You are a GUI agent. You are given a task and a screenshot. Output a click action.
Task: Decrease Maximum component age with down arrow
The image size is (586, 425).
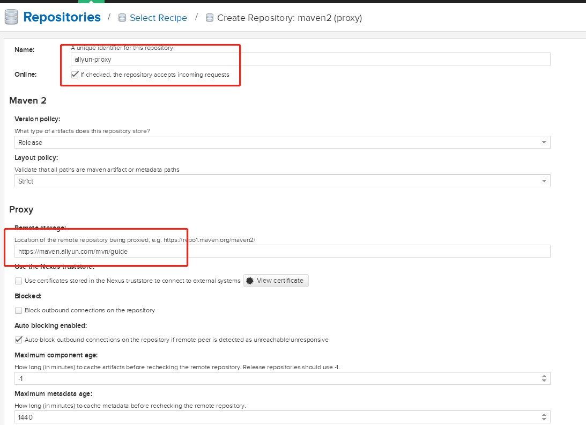coord(544,381)
